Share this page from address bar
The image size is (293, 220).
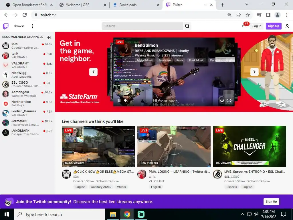(239, 15)
